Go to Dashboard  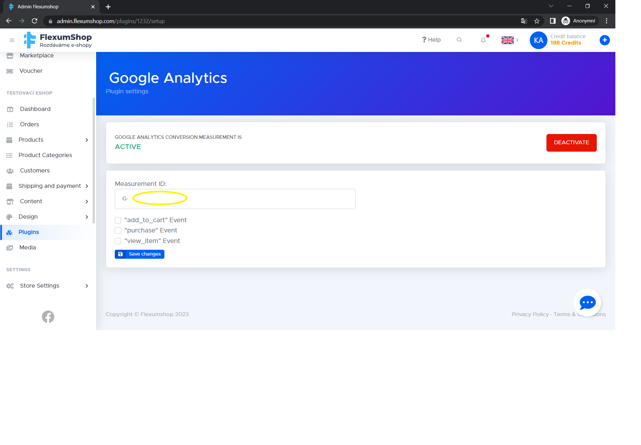pyautogui.click(x=35, y=109)
